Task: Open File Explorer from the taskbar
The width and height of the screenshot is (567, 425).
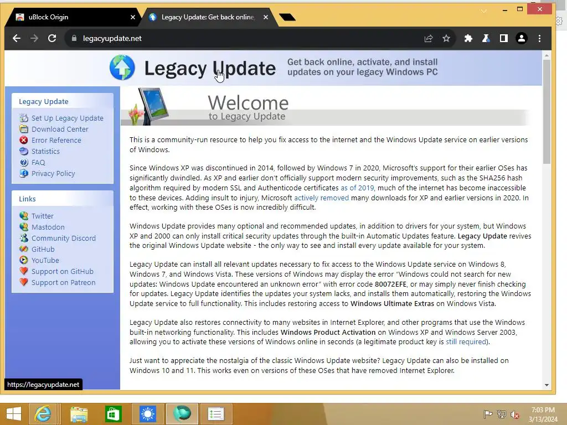Action: (x=79, y=414)
